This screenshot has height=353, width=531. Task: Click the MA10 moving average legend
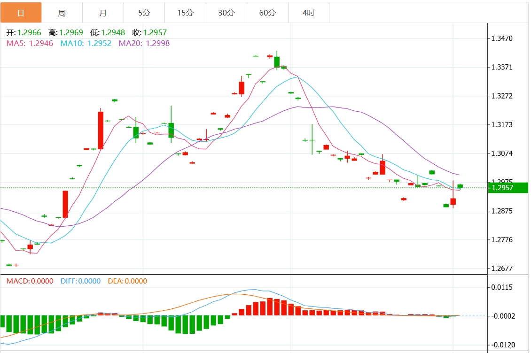(x=86, y=43)
